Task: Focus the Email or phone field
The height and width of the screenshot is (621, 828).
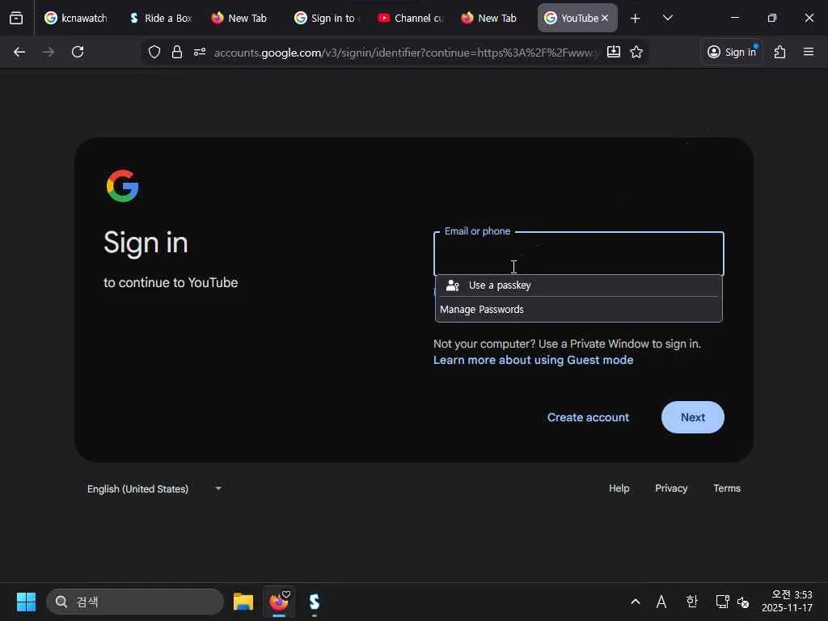Action: click(579, 253)
